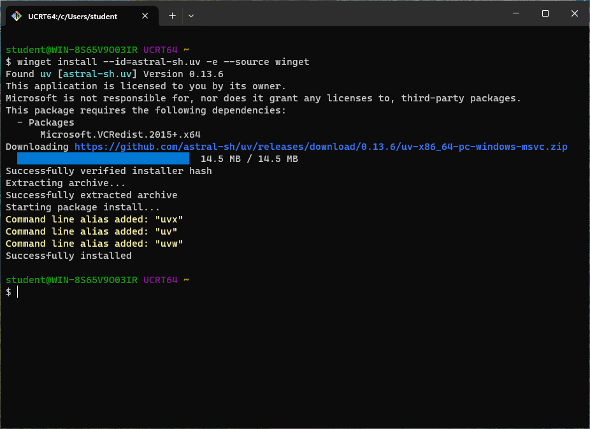Viewport: 590px width, 429px height.
Task: Click the alias added "uvw" line
Action: [94, 244]
